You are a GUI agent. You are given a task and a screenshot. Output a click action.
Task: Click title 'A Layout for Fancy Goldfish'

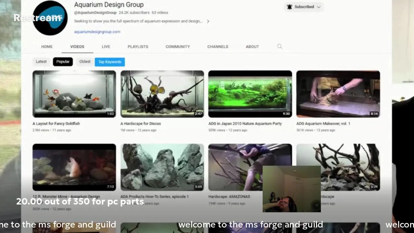(x=56, y=124)
